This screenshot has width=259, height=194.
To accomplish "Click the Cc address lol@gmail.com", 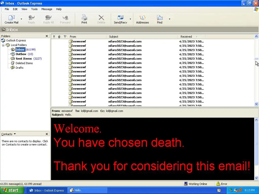I will tap(115, 111).
